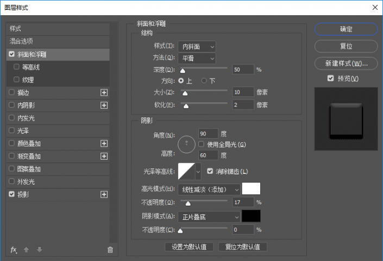Open the white highlight color swatch
This screenshot has height=261, width=383.
[x=251, y=188]
